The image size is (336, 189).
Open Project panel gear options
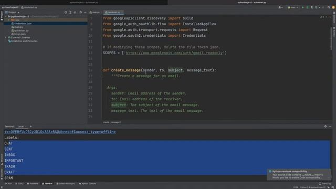pyautogui.click(x=80, y=12)
